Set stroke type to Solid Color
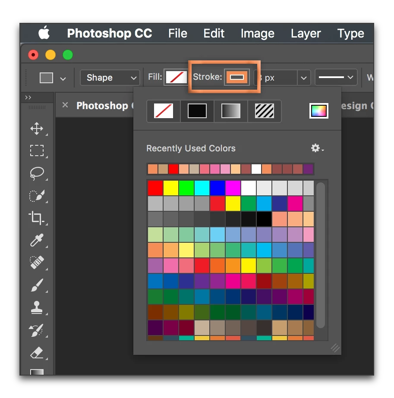 point(197,111)
